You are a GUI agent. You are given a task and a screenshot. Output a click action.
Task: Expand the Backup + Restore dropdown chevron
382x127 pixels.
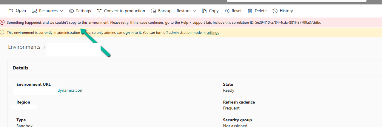pyautogui.click(x=194, y=11)
